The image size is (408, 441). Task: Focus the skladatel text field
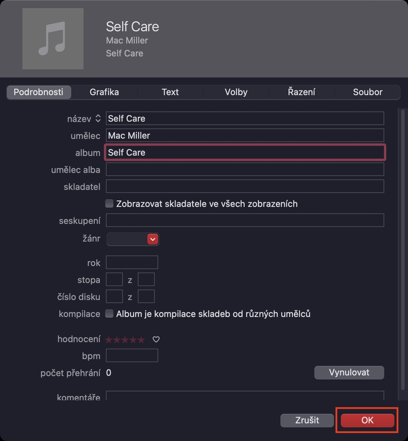(x=245, y=186)
